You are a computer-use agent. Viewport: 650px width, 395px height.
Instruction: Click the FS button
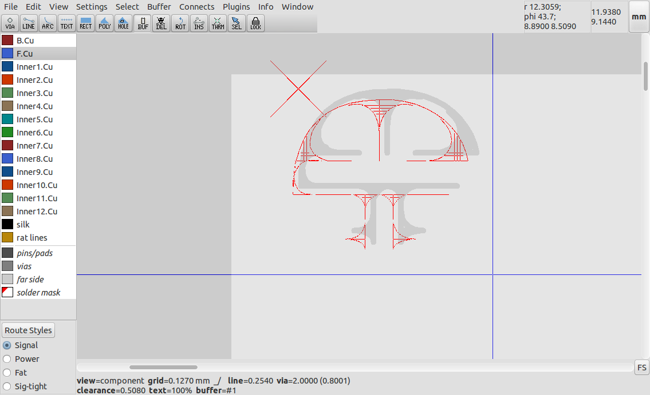pos(641,368)
